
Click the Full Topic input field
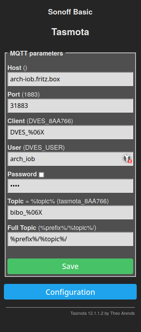point(70,239)
